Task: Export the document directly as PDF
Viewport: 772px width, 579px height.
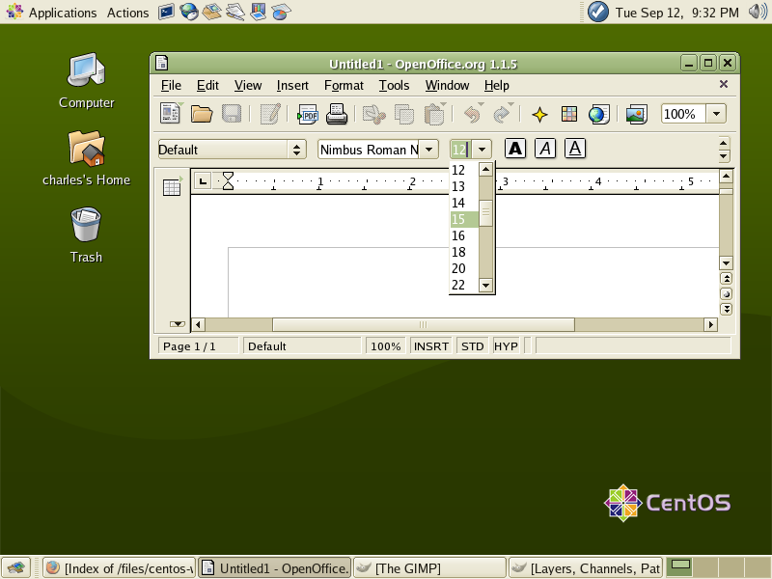Action: point(307,114)
